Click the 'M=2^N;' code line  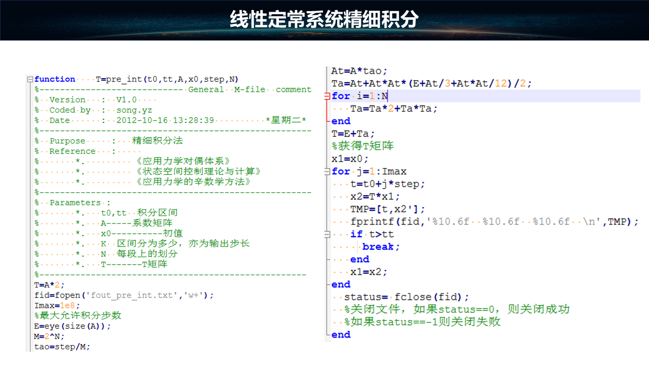click(49, 336)
